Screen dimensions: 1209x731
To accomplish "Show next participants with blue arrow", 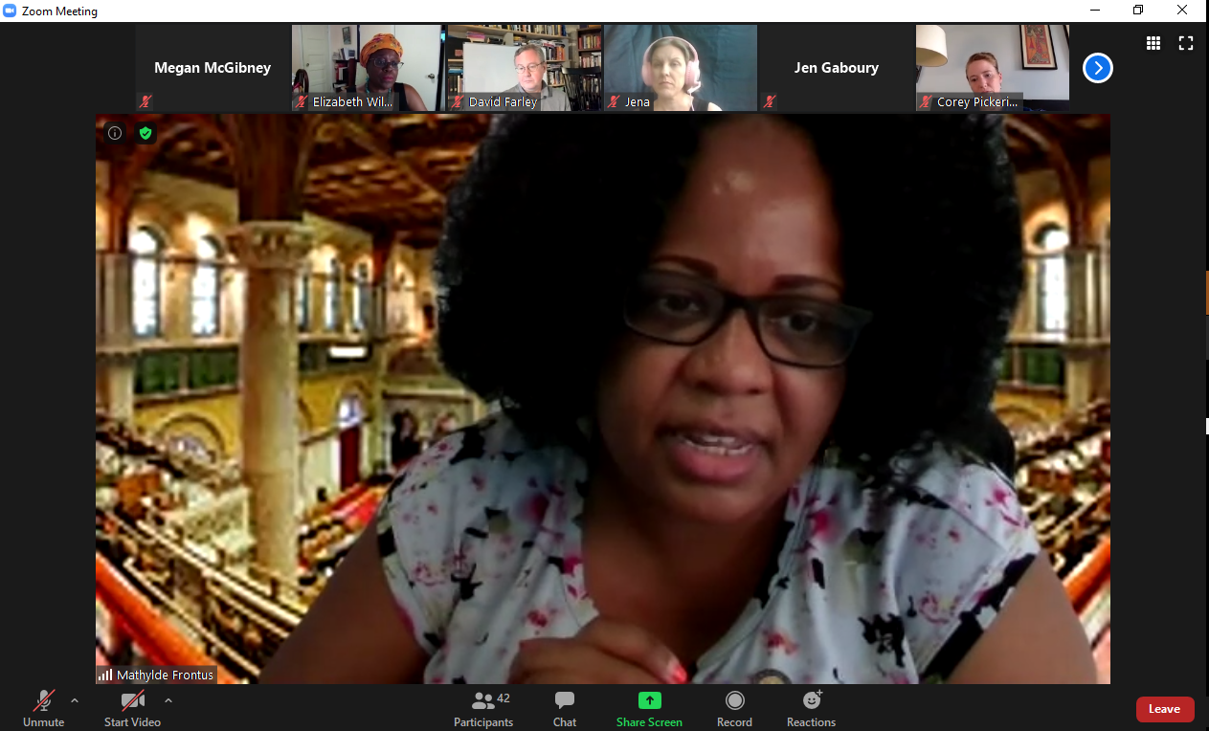I will click(1098, 68).
